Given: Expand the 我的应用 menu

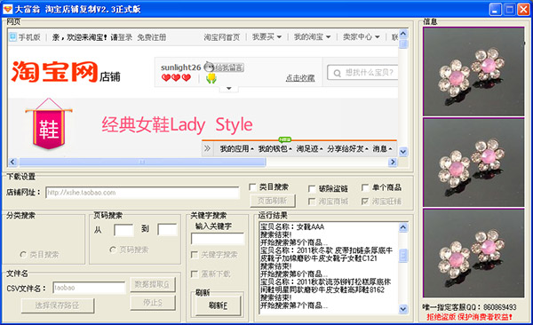Looking at the screenshot, I should [237, 149].
